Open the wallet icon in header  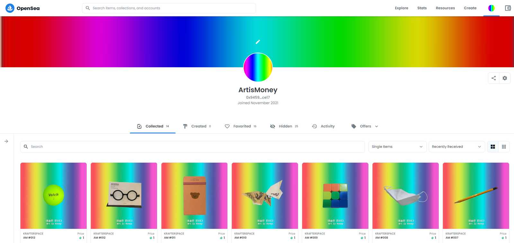coord(508,8)
